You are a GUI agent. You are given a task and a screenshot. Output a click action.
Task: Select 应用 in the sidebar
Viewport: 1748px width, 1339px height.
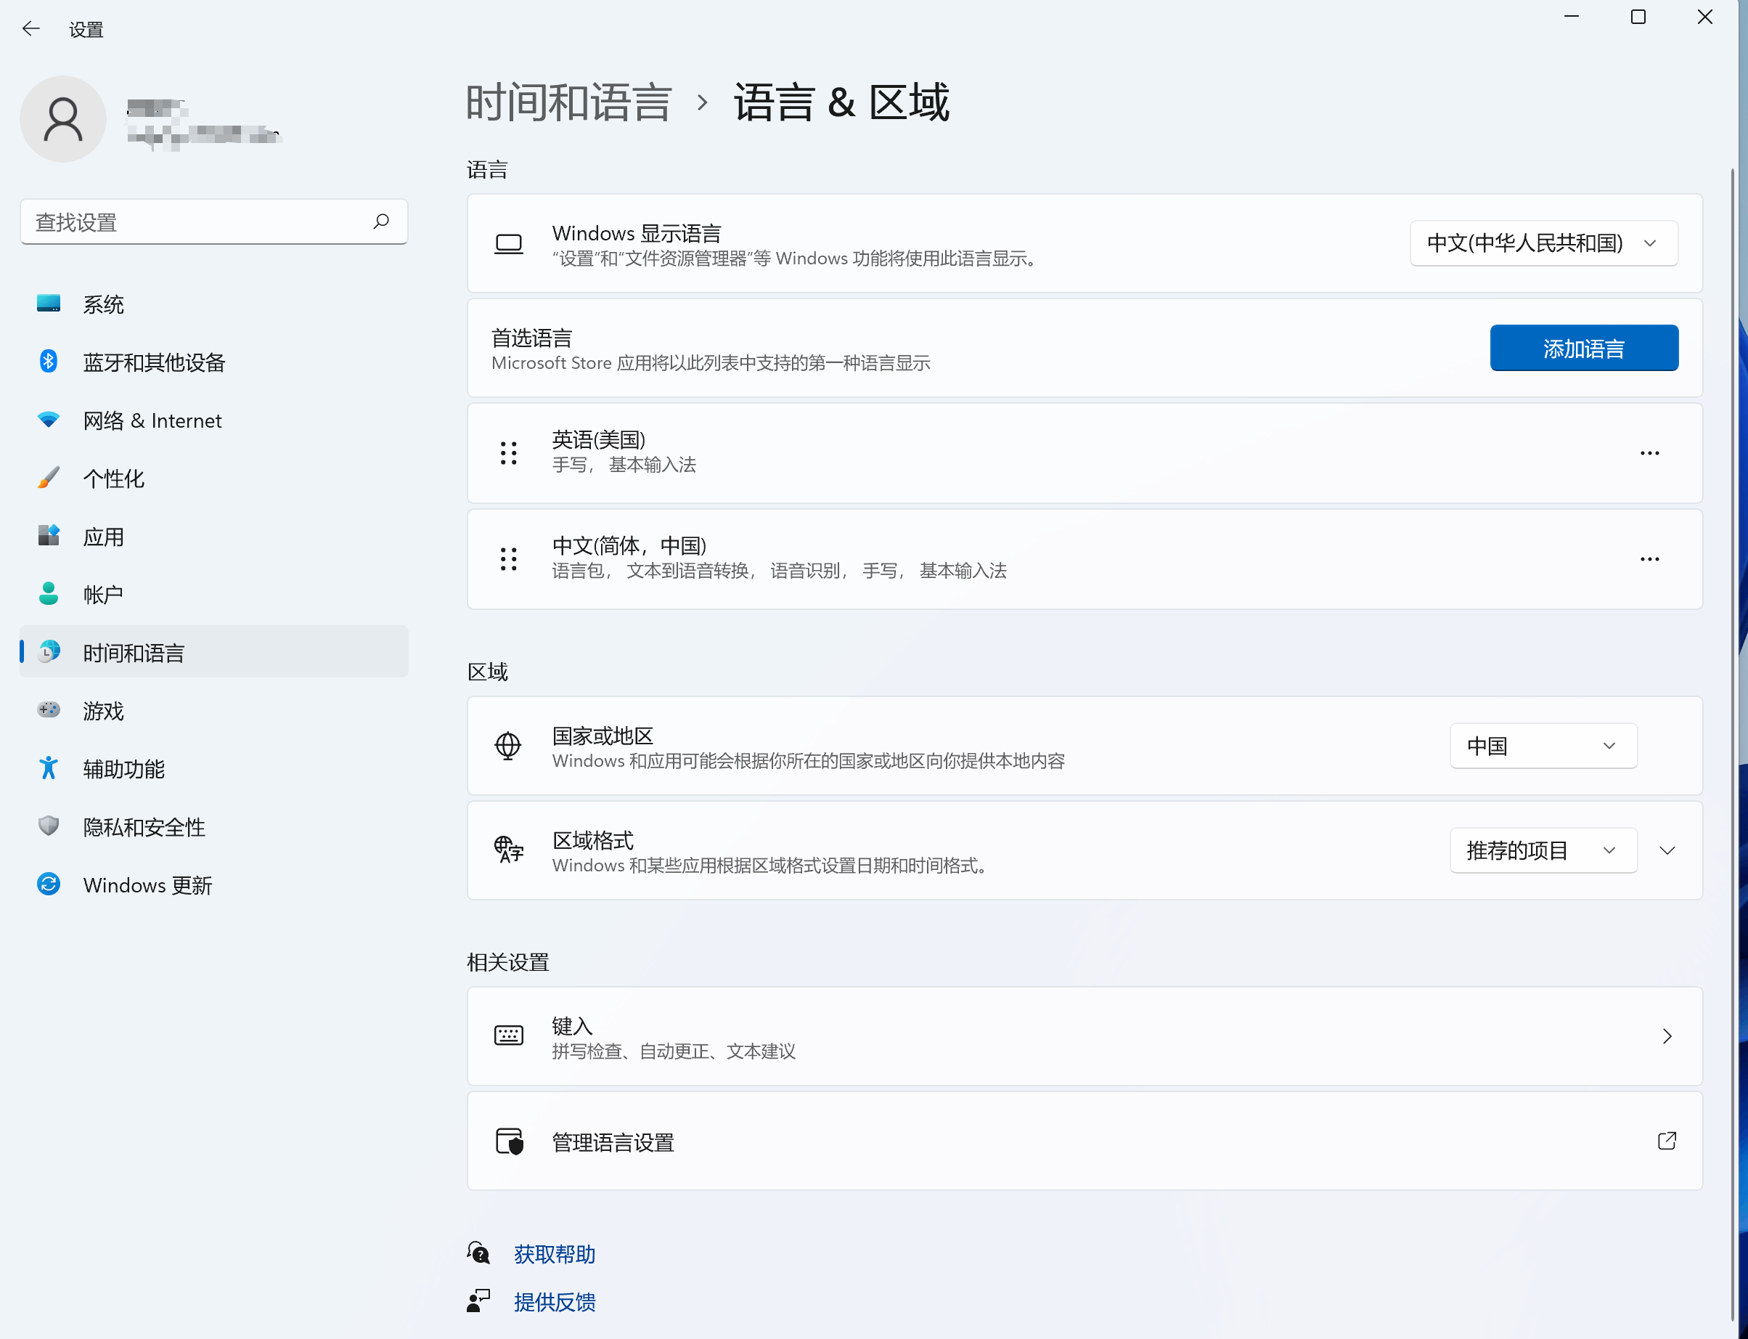pyautogui.click(x=214, y=537)
